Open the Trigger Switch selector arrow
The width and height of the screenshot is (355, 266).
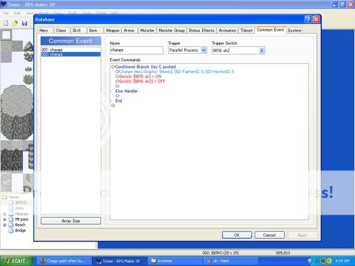pyautogui.click(x=262, y=50)
